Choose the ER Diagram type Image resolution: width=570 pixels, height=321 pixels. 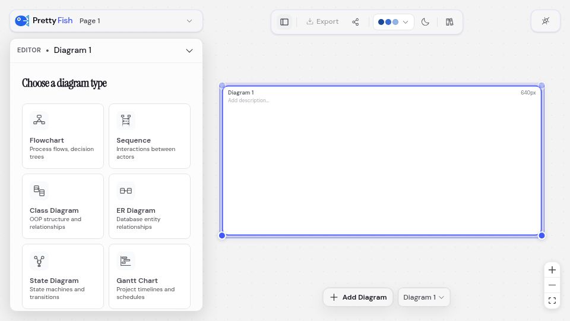(150, 206)
